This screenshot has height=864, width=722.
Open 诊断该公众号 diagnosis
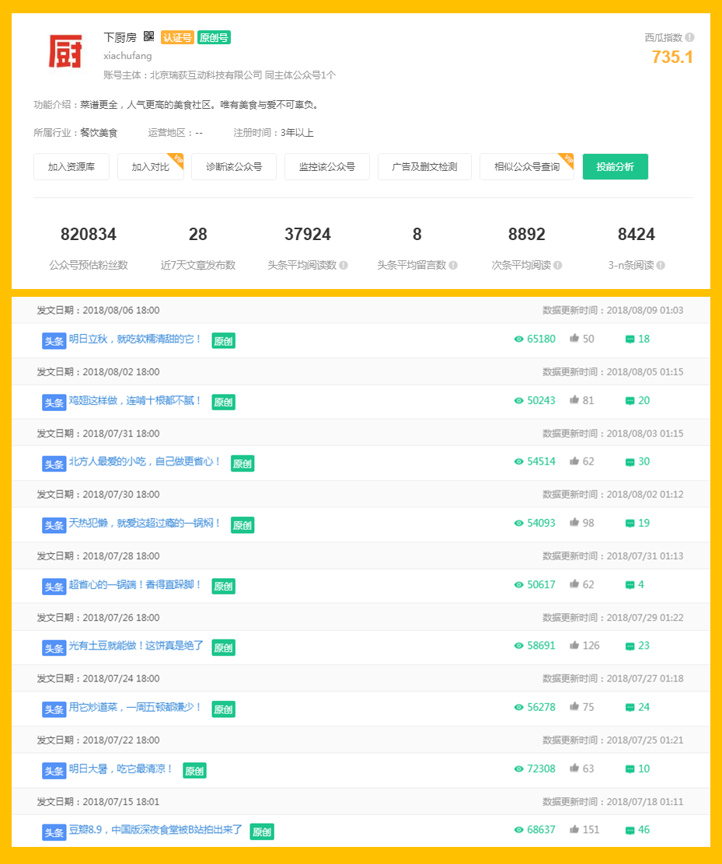pos(234,167)
